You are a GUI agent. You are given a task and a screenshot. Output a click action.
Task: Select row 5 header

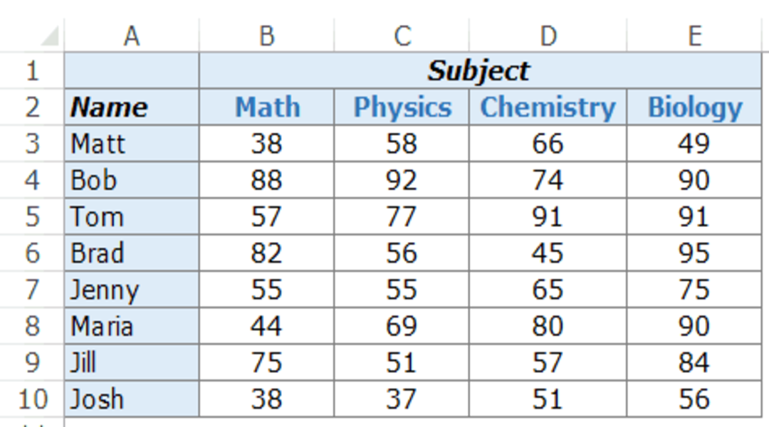tap(32, 216)
